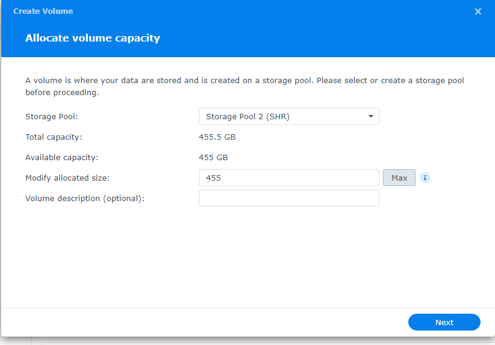Click into the Volume description text box
The width and height of the screenshot is (495, 345).
pyautogui.click(x=289, y=198)
